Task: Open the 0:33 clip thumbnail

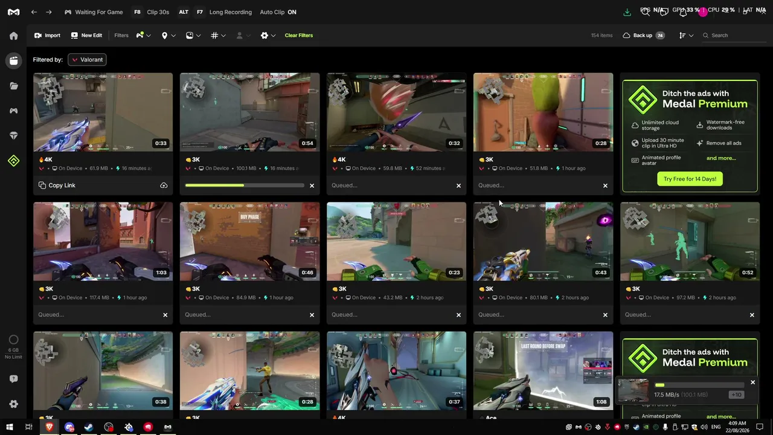Action: [x=103, y=112]
